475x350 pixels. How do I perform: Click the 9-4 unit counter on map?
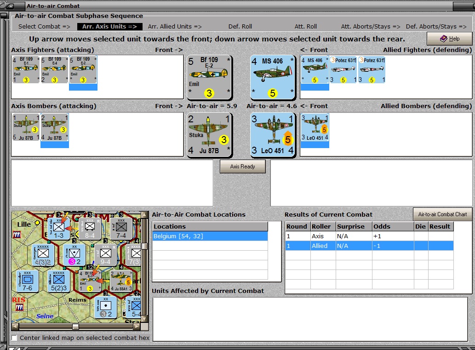point(105,255)
